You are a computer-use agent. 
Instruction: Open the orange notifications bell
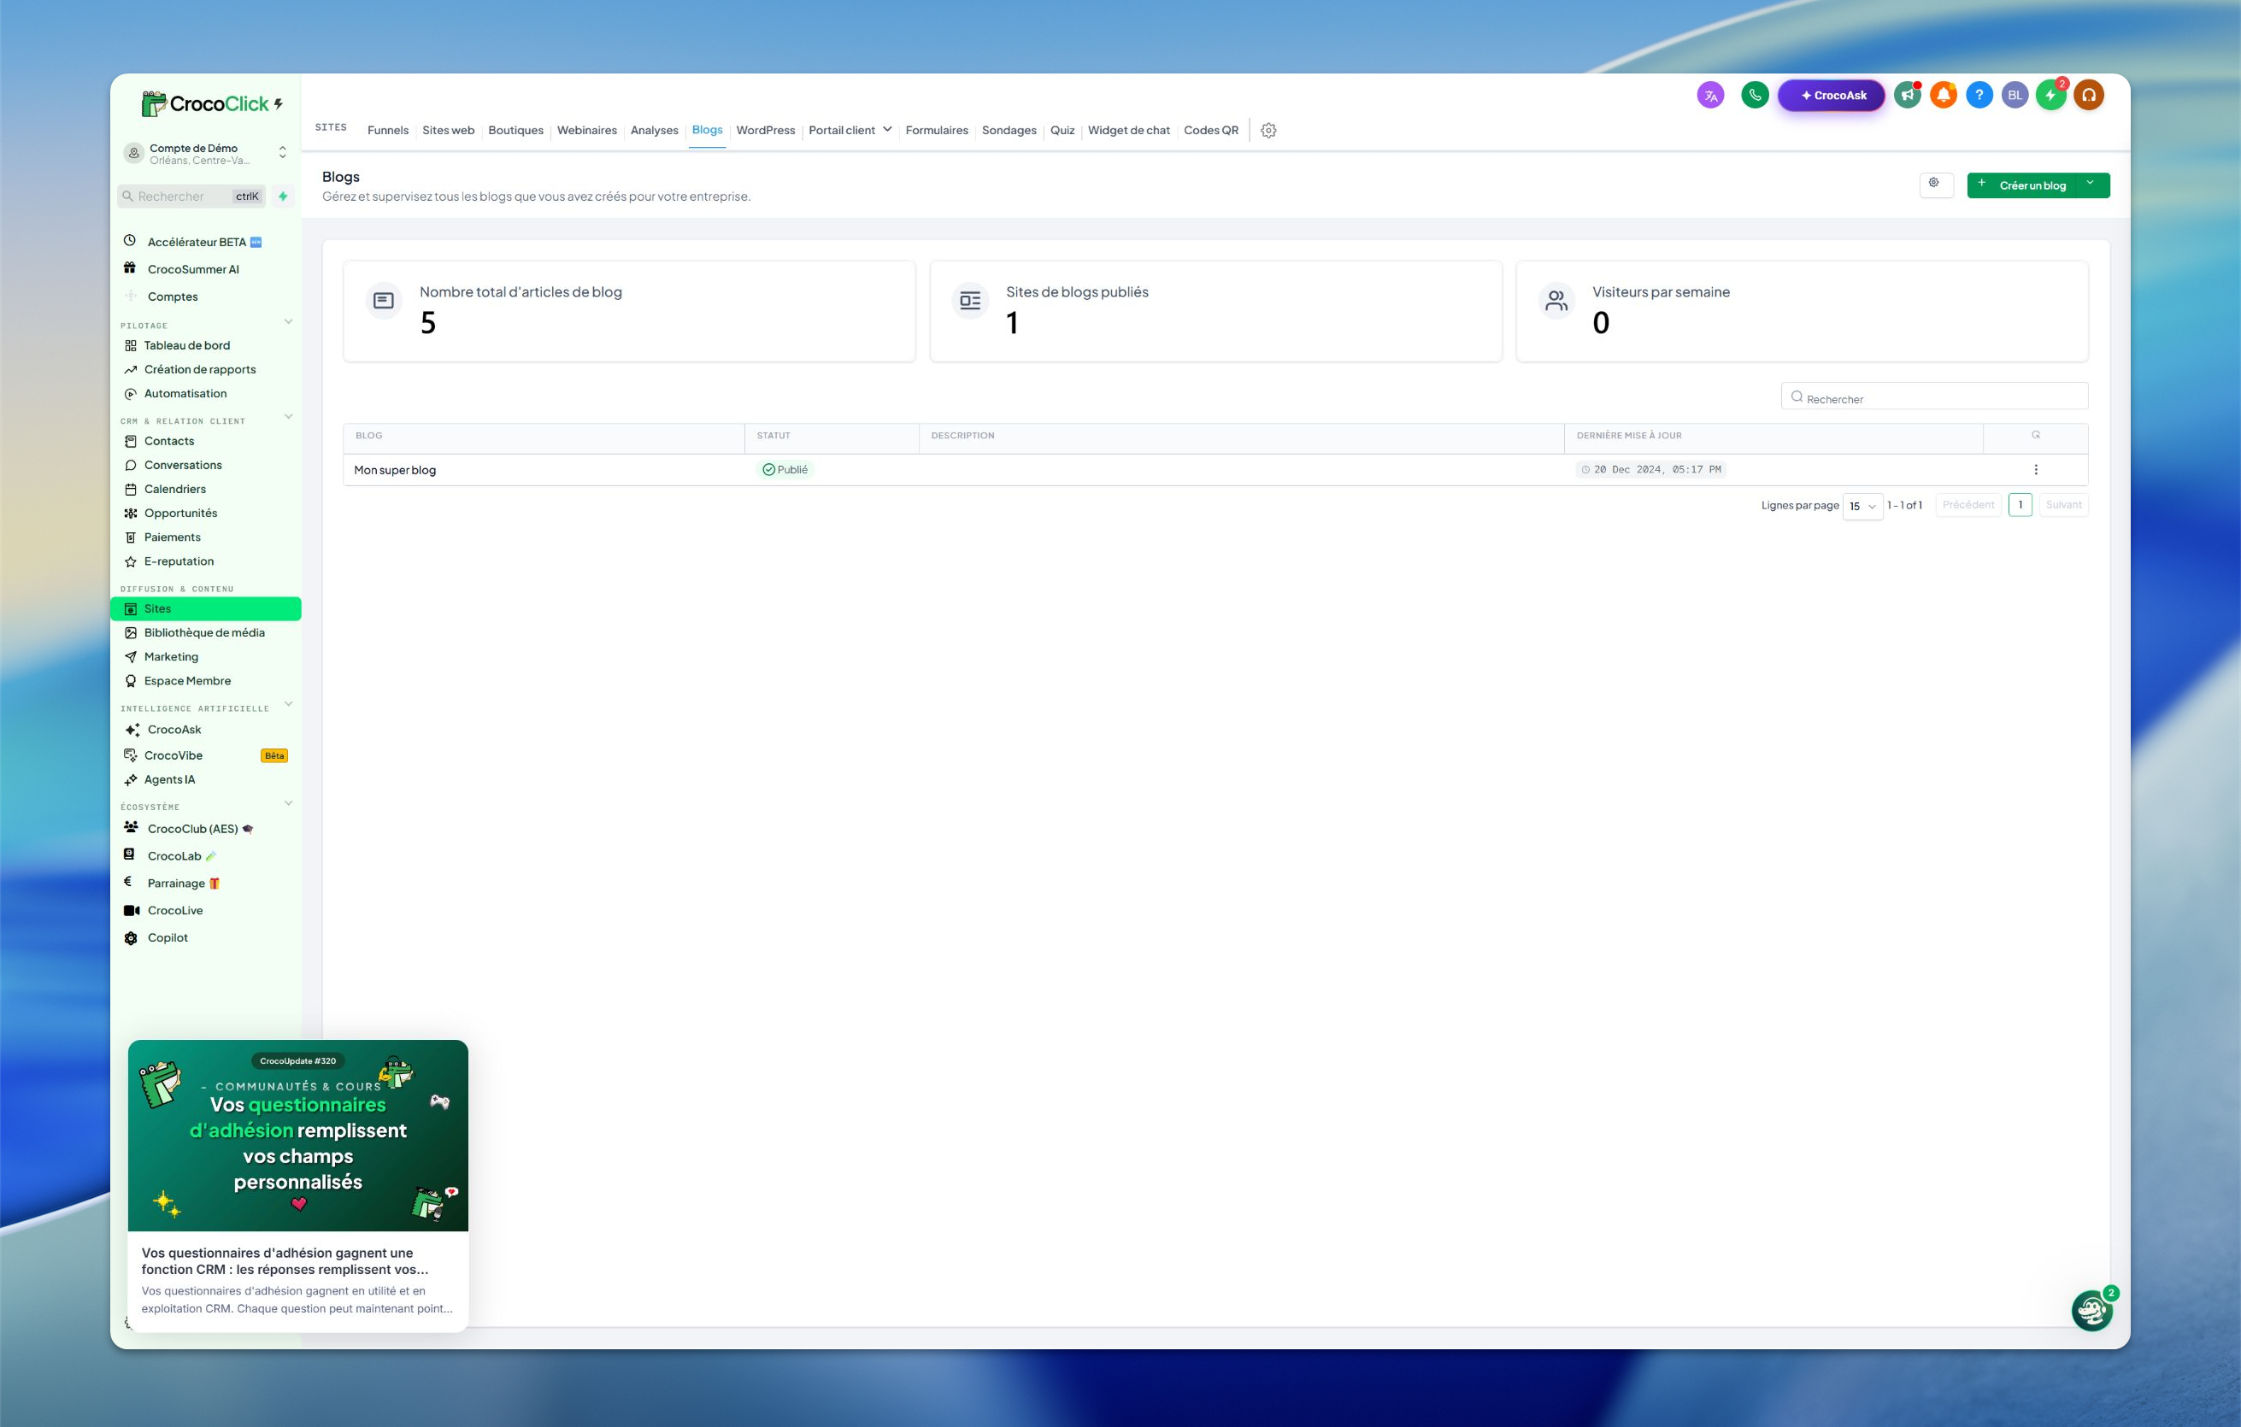1944,95
